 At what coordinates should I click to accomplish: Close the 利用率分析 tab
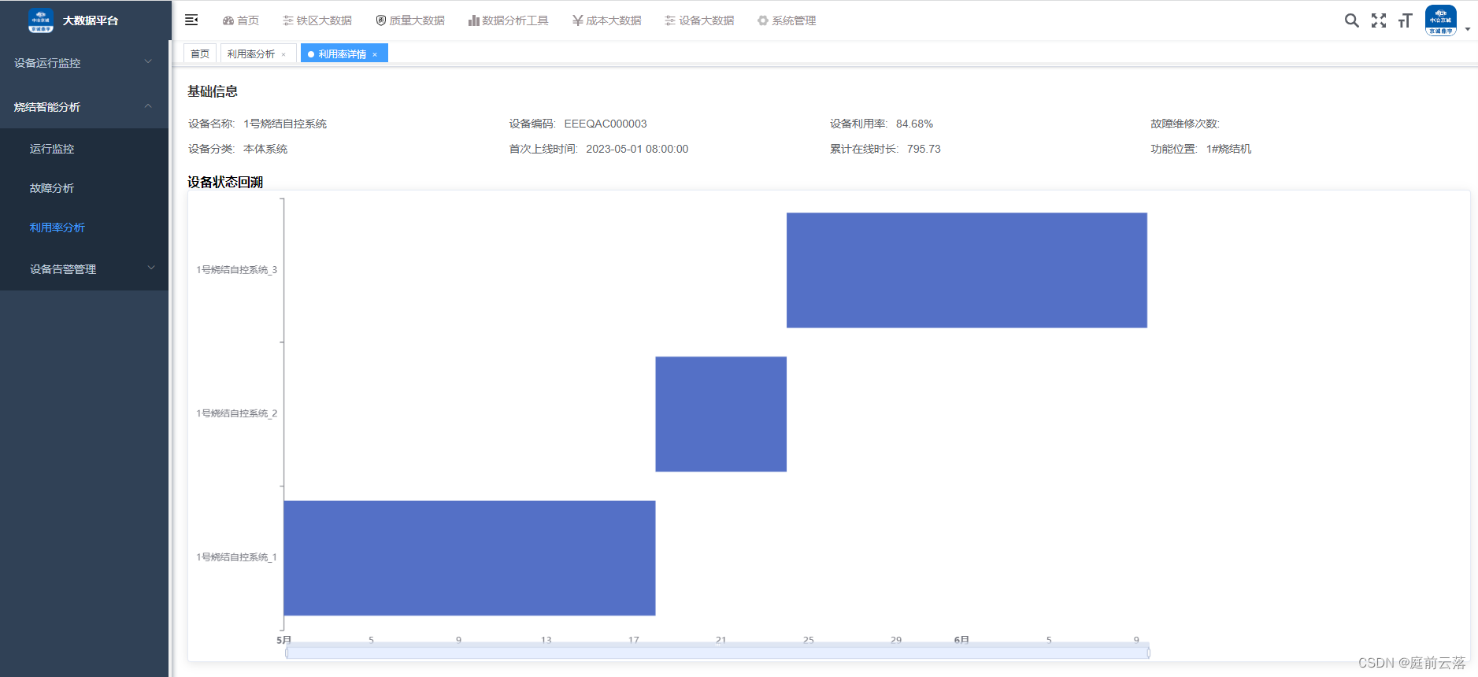coord(283,54)
